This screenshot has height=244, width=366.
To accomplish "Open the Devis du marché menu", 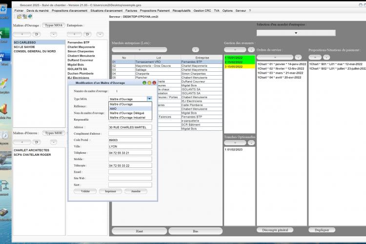I will coord(38,11).
